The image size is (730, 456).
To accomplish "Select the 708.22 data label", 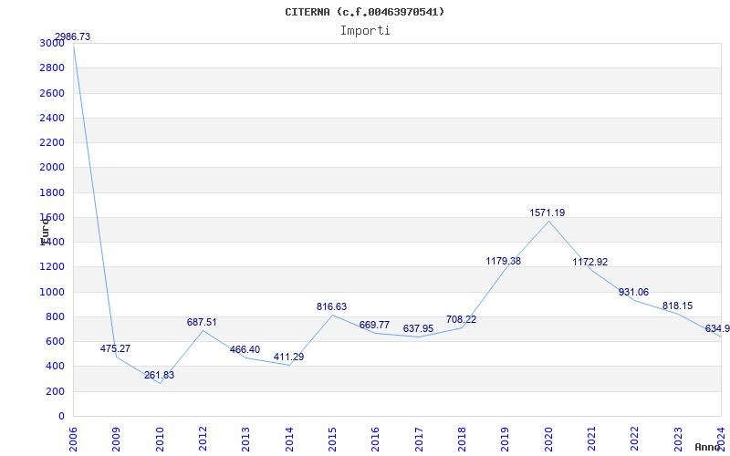I will click(461, 320).
